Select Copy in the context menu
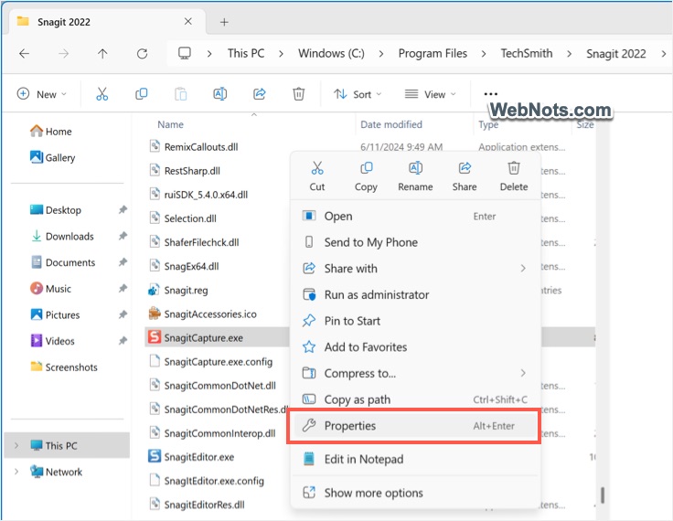 pyautogui.click(x=366, y=176)
